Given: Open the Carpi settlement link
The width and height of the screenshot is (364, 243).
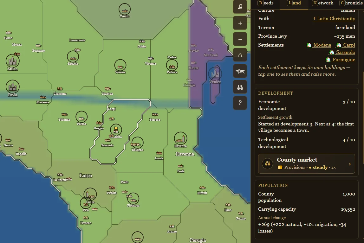Looking at the screenshot, I should point(346,45).
